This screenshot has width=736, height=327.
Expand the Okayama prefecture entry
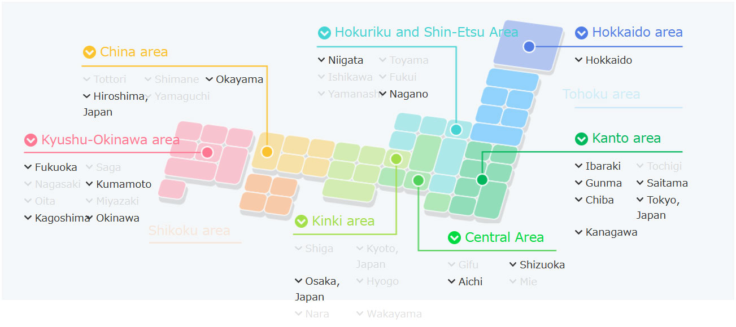[234, 79]
